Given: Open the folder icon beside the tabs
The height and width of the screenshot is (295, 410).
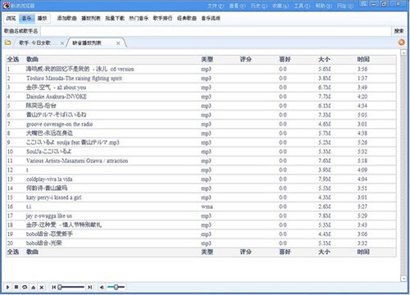Looking at the screenshot, I should [x=7, y=43].
